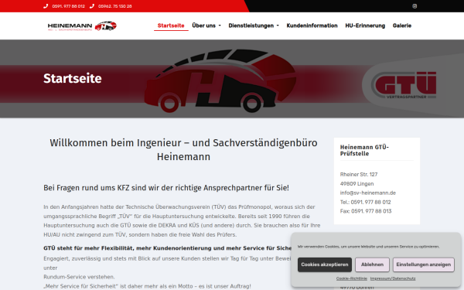Click the phone icon beside 05962. 75 130 28
Viewport: 464px width, 290px height.
click(92, 6)
